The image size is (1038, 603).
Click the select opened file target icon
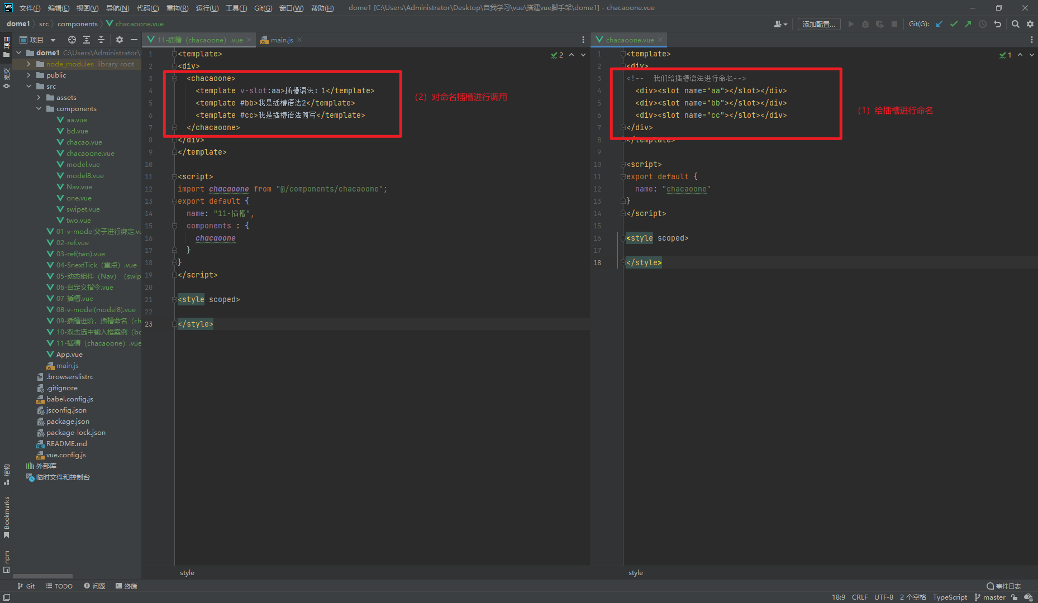point(72,40)
